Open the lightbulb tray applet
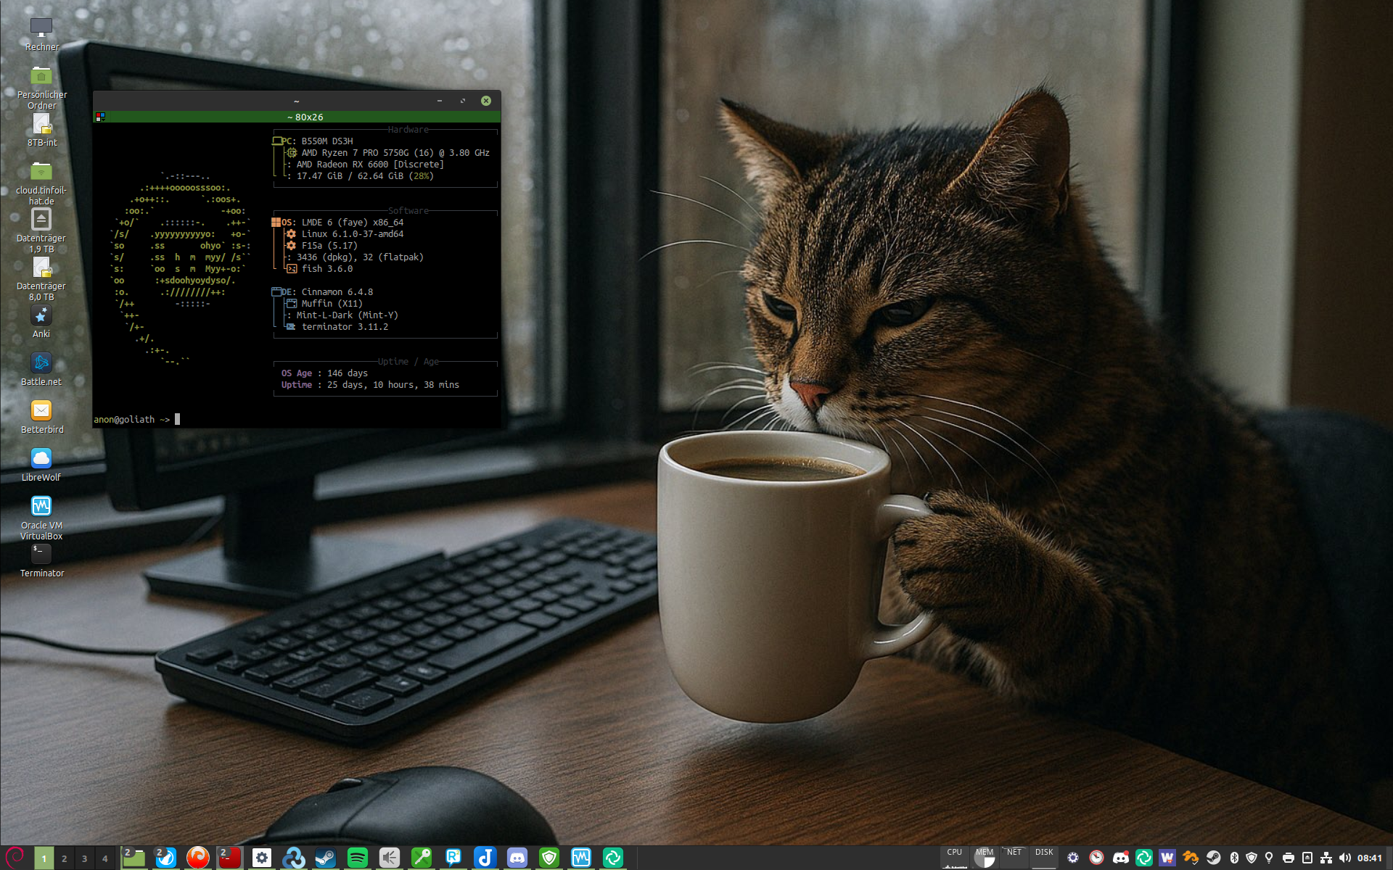Image resolution: width=1393 pixels, height=870 pixels. tap(1269, 858)
